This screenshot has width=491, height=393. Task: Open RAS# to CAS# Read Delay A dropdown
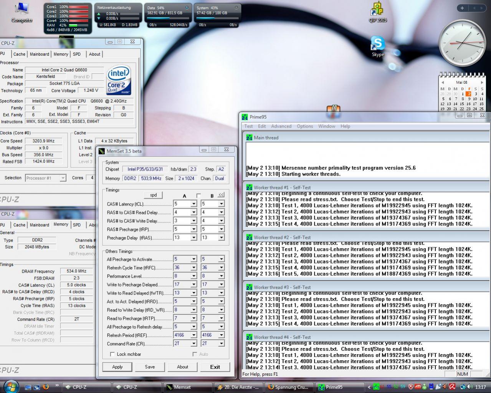[194, 212]
